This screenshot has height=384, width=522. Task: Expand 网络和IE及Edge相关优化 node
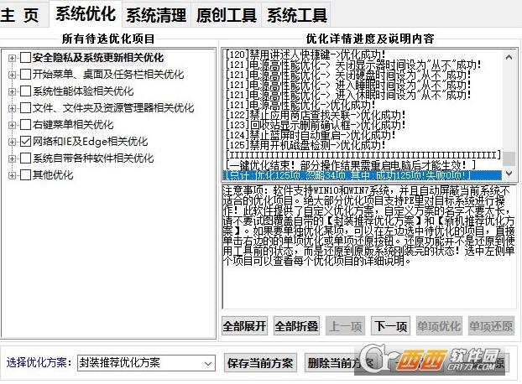coord(12,142)
